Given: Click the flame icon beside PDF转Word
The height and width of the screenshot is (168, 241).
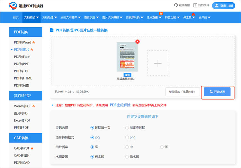Looking at the screenshot, I should tap(33, 42).
